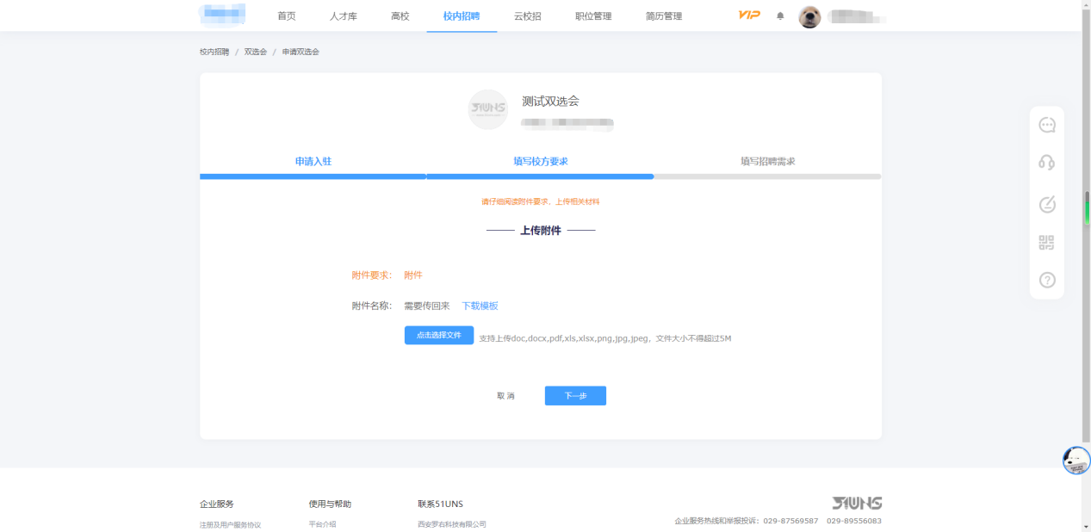Click the floating mascot assistant icon

point(1076,461)
